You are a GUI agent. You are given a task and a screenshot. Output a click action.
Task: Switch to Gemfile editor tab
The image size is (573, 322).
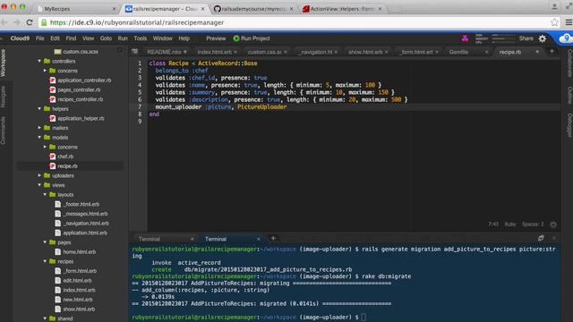(x=458, y=52)
